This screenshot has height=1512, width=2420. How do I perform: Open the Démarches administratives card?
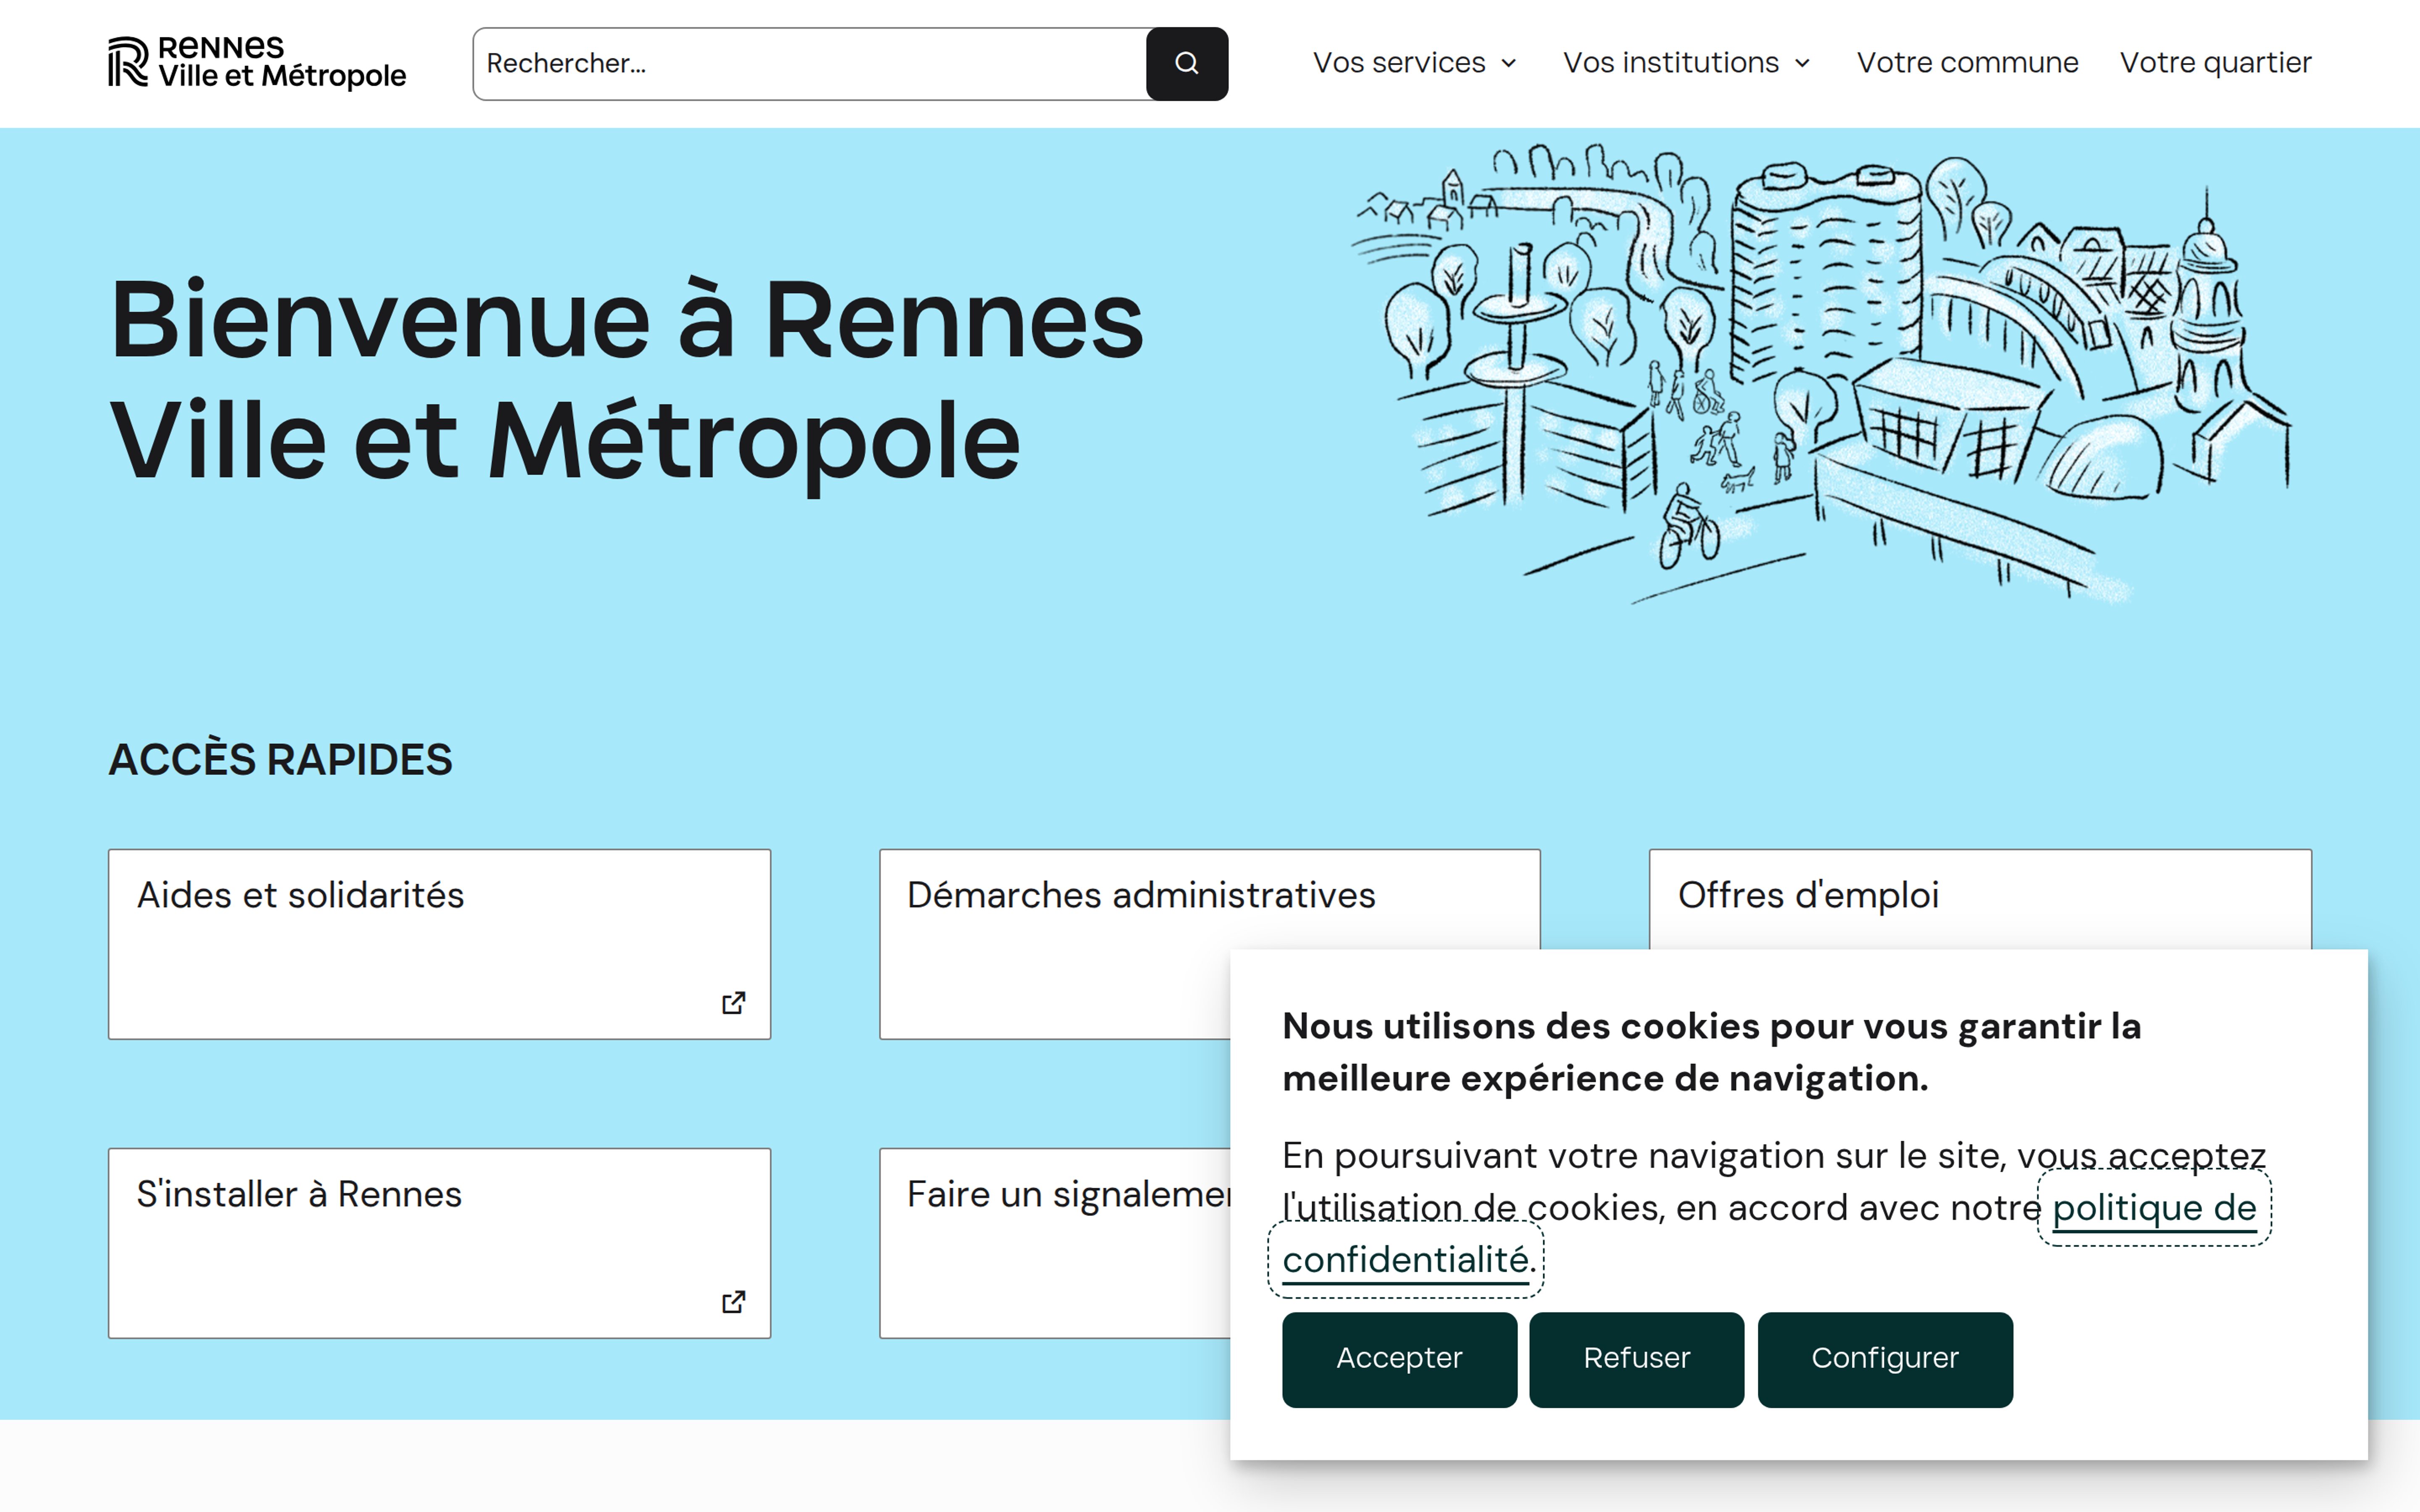coord(1140,896)
